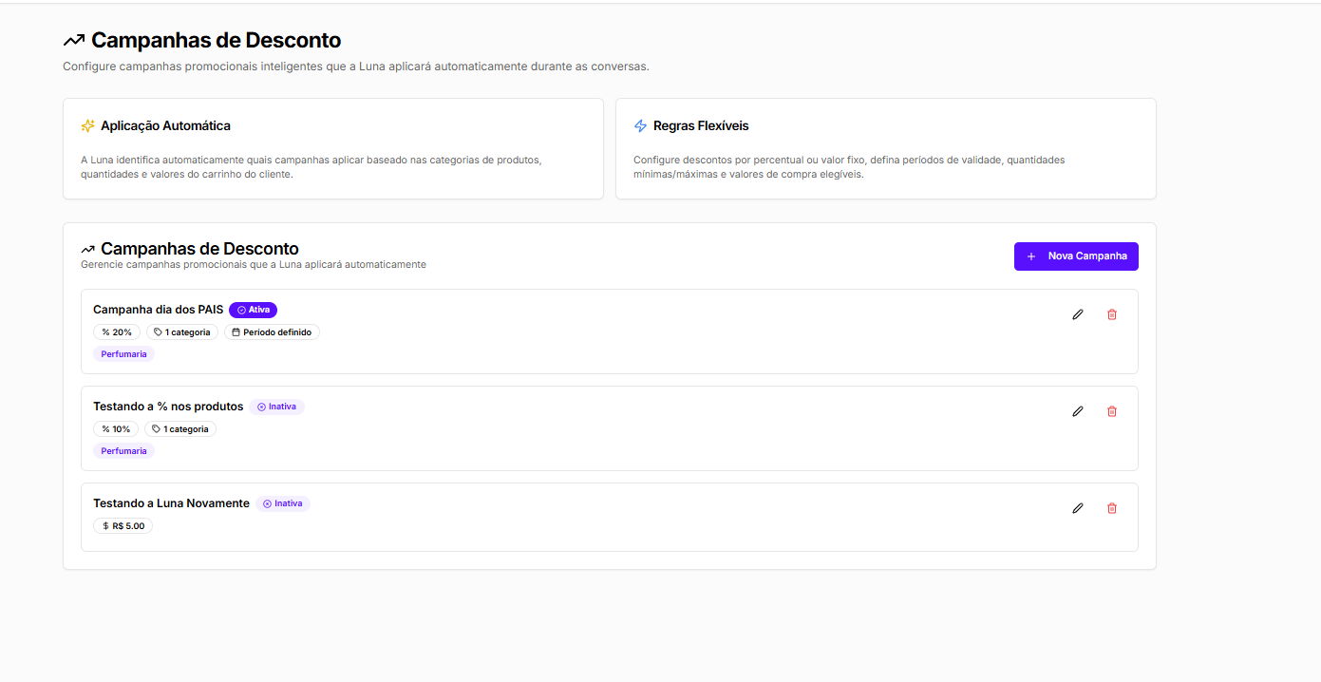
Task: Edit Testando a % nos produtos campaign
Action: (x=1077, y=411)
